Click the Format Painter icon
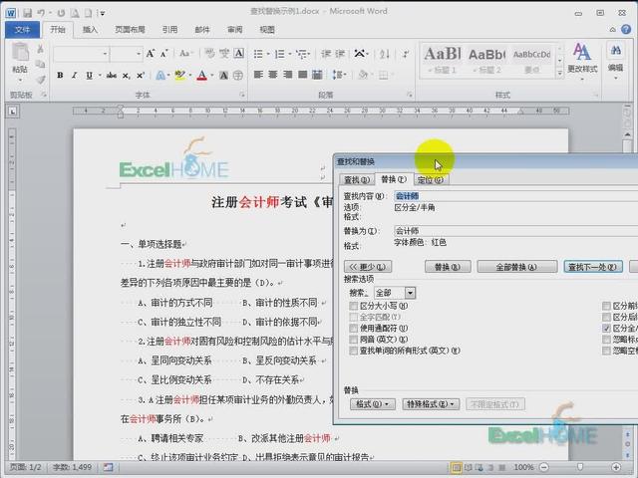638x478 pixels. 40,79
